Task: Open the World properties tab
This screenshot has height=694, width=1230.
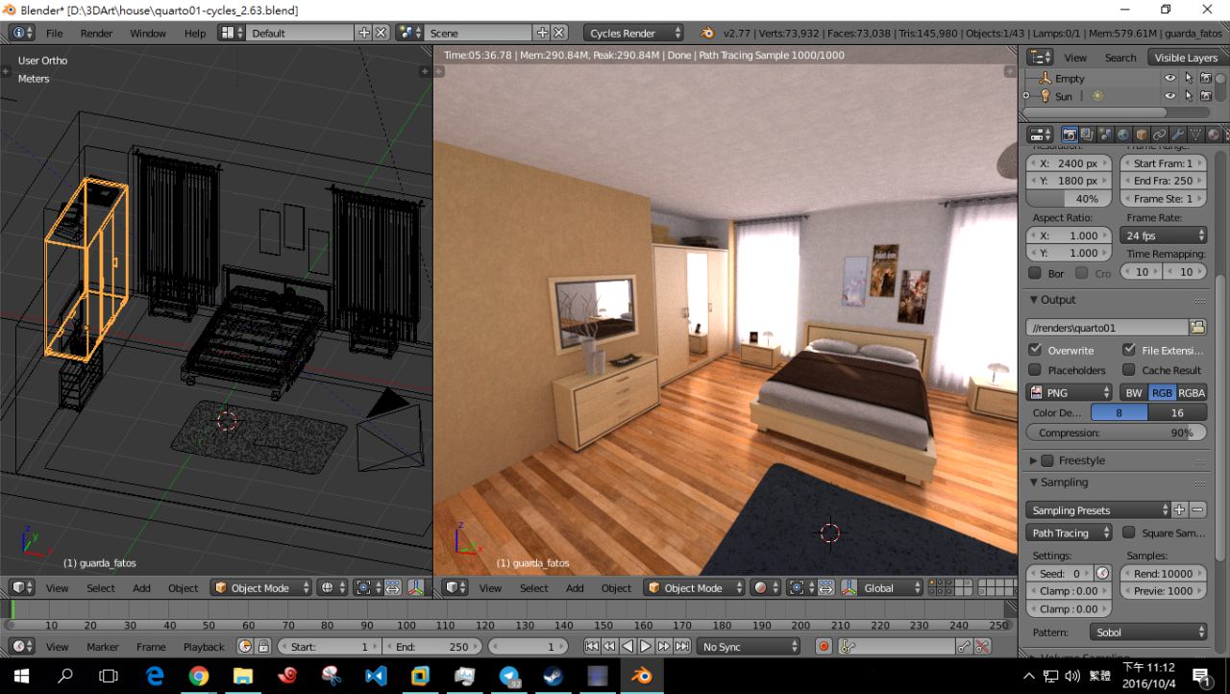Action: point(1123,135)
